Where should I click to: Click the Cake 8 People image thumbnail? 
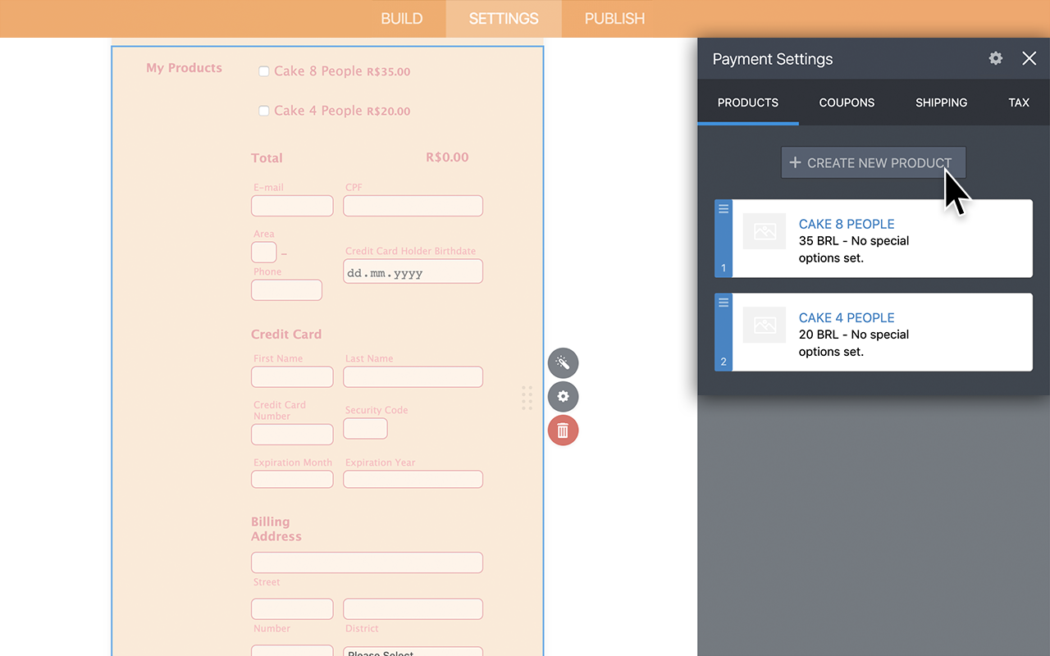(x=764, y=231)
